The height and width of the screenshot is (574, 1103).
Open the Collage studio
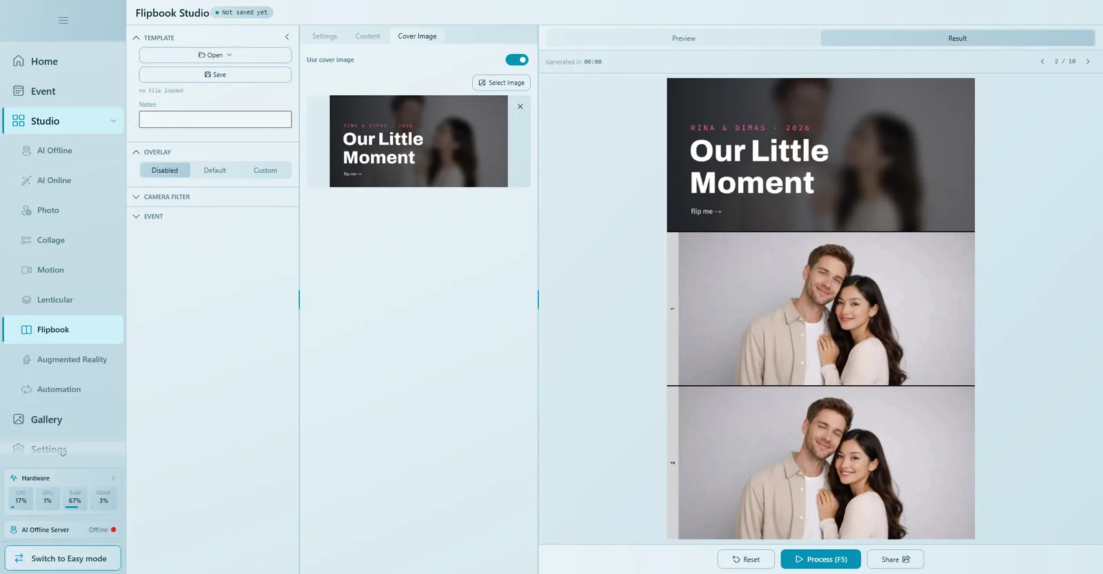(63, 240)
